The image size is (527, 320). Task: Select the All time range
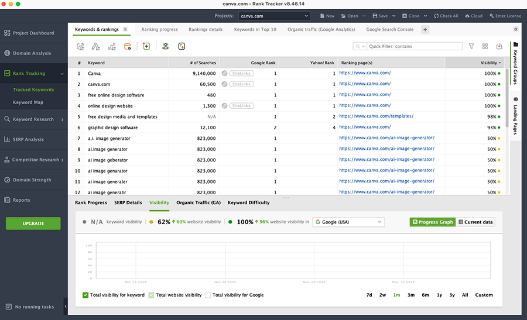pyautogui.click(x=465, y=295)
